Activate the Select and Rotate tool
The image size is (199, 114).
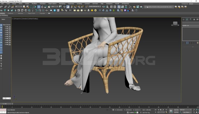[x=42, y=7]
